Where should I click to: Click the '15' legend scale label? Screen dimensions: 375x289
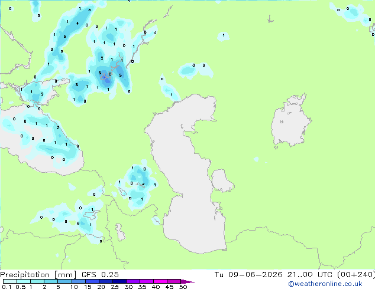point(88,287)
